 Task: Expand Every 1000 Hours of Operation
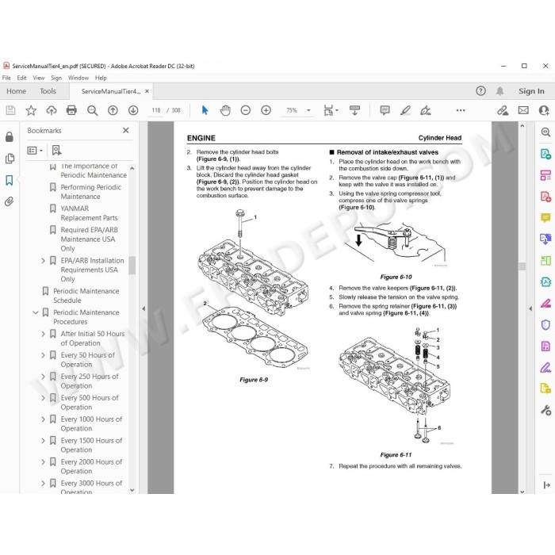(43, 419)
